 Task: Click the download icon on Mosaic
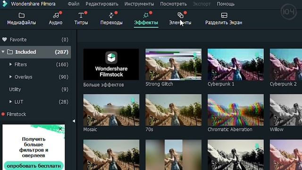click(x=133, y=100)
